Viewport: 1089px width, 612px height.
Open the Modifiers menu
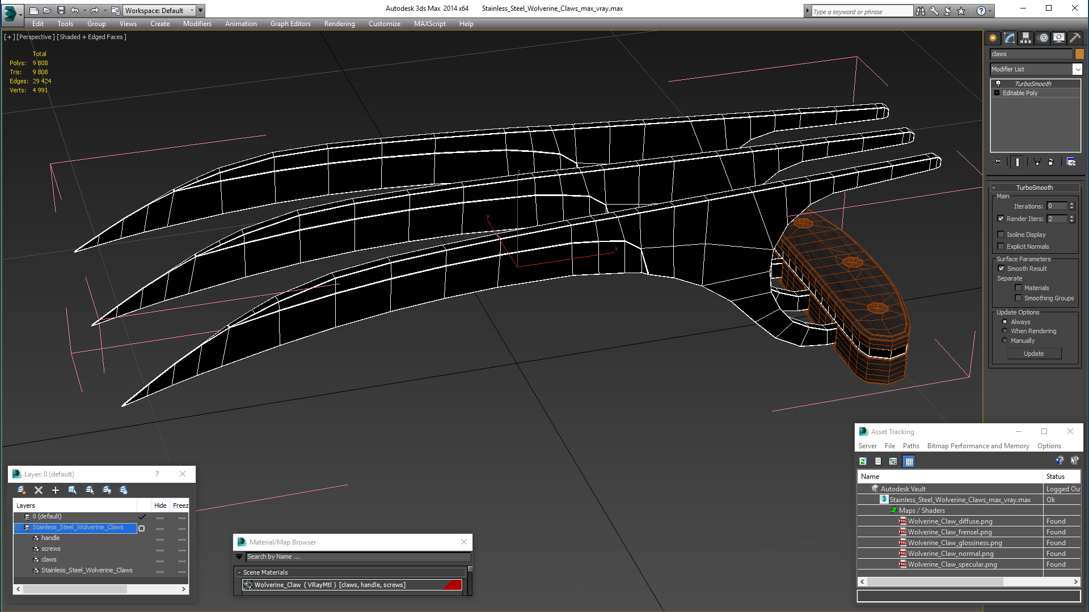coord(197,24)
